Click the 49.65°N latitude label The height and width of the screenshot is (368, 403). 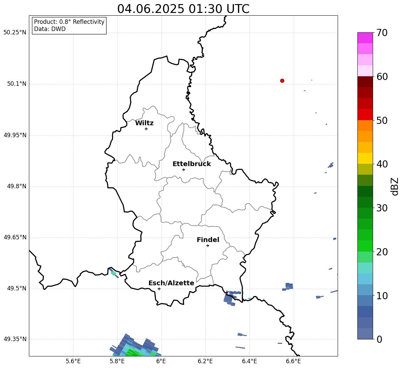[x=15, y=237]
